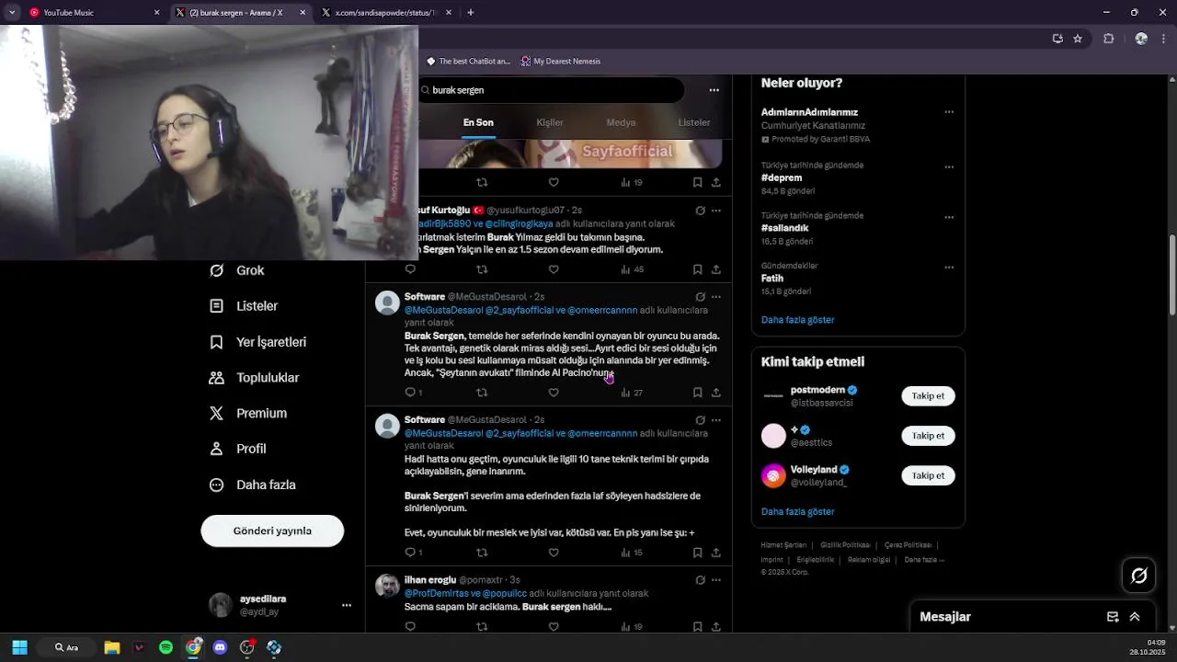Viewport: 1177px width, 662px height.
Task: Repost Yusuf Kurtoğlu's post
Action: 482,269
